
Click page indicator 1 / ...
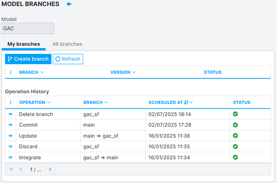click(x=36, y=169)
